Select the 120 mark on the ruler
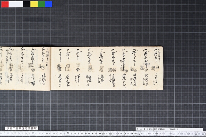The width and height of the screenshot is (206, 137). point(174,134)
